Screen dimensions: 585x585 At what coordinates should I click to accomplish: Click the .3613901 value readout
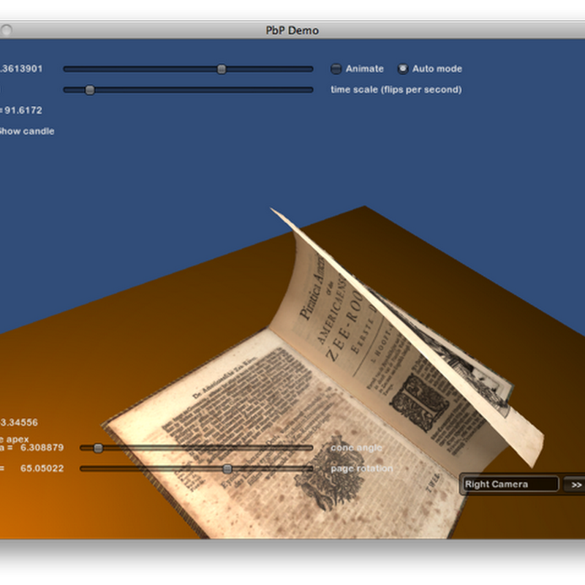coord(21,69)
